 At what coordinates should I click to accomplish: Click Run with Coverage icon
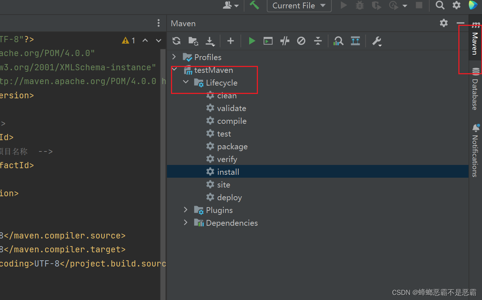tap(376, 5)
